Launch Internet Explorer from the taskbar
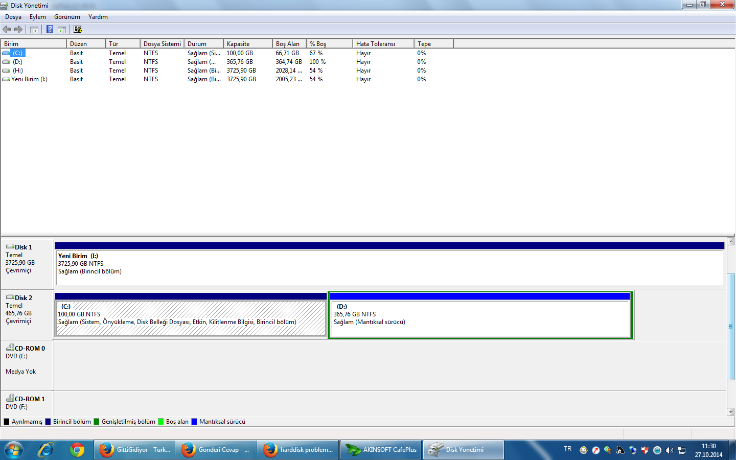This screenshot has width=736, height=460. tap(46, 450)
